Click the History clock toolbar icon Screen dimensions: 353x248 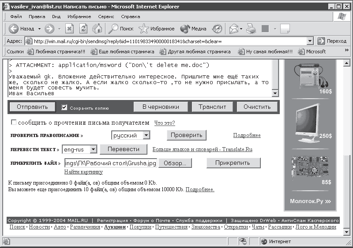tap(217, 29)
